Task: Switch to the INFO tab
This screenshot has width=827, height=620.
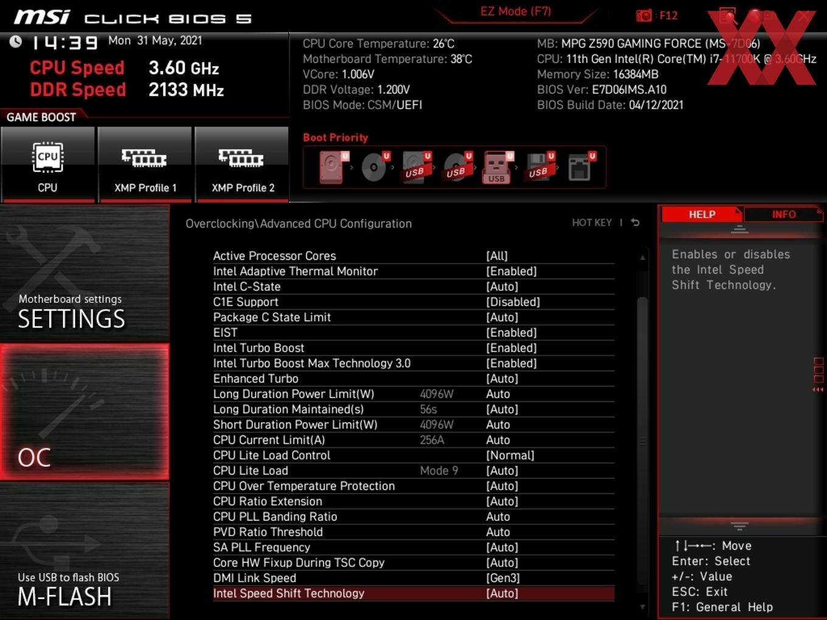Action: pyautogui.click(x=783, y=214)
